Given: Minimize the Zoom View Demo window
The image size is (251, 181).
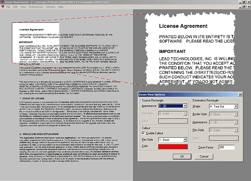Looking at the screenshot, I should [240, 2].
